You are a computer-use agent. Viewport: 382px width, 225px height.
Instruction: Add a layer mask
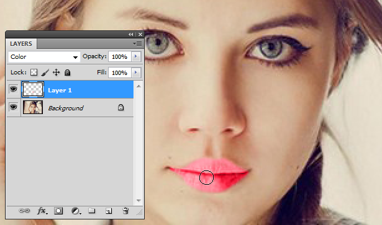(x=58, y=211)
